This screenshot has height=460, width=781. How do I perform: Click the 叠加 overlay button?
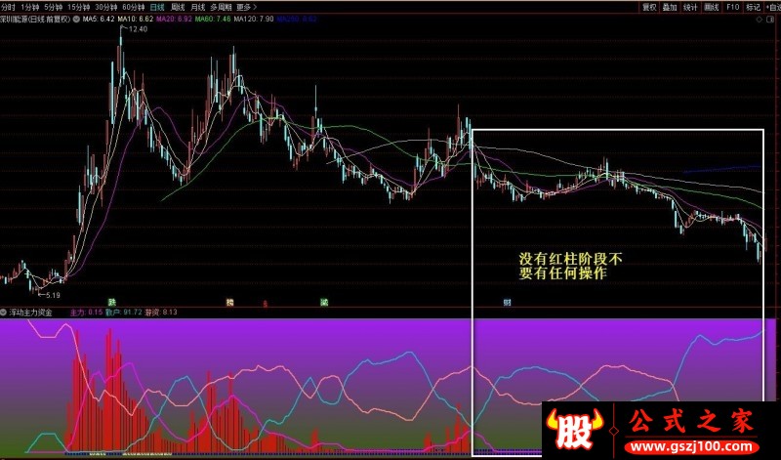pos(670,7)
